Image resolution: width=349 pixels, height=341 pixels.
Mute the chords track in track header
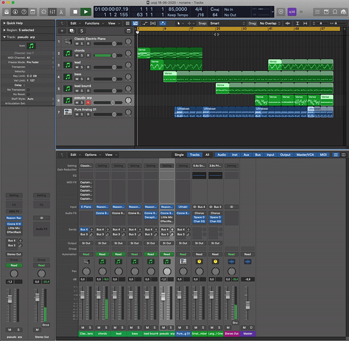tap(76, 56)
